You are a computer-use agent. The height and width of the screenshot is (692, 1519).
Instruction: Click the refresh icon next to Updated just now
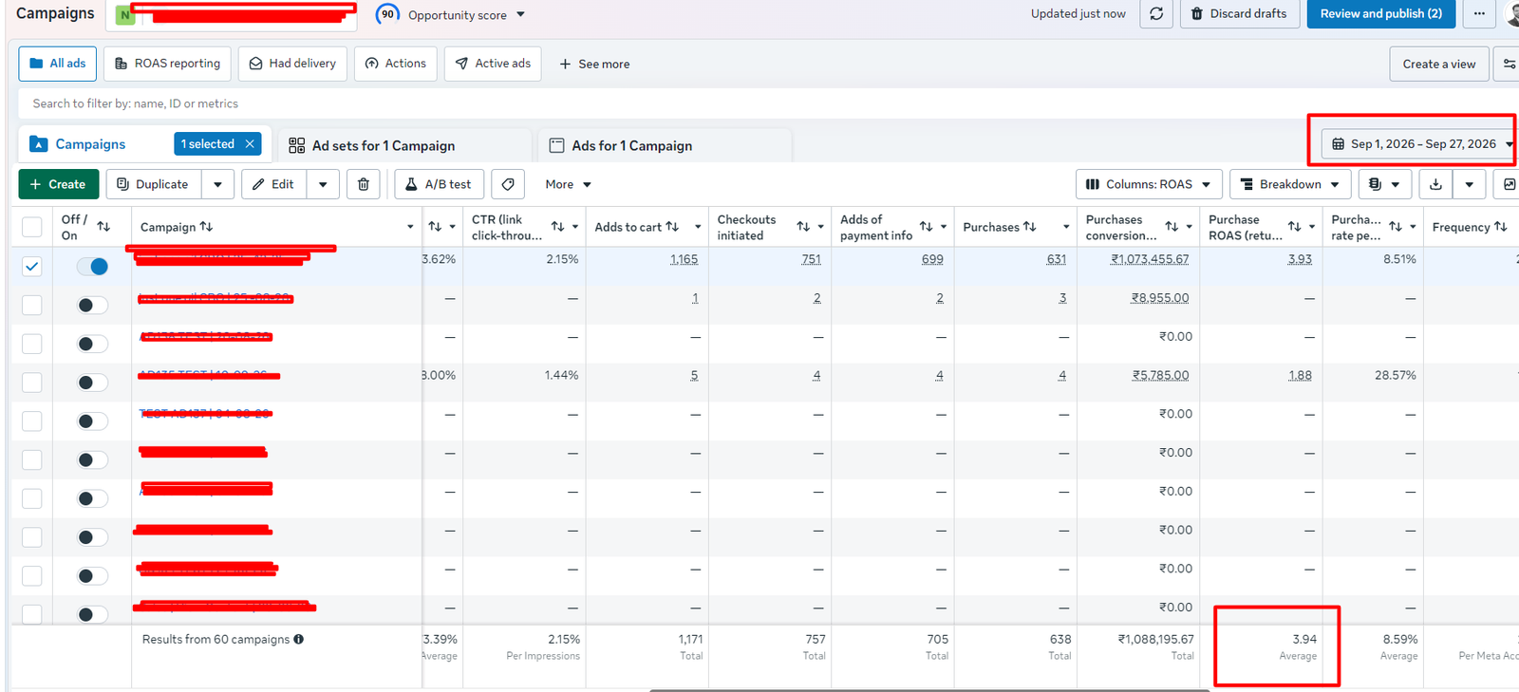click(x=1156, y=14)
